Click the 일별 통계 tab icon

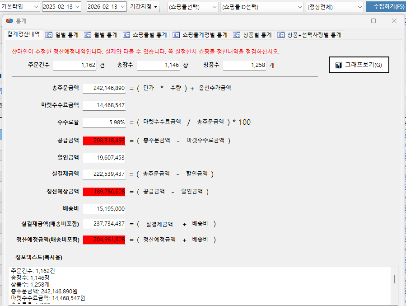point(49,35)
